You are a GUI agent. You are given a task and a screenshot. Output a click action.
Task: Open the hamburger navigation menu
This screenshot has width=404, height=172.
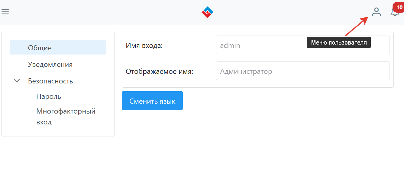coord(5,12)
